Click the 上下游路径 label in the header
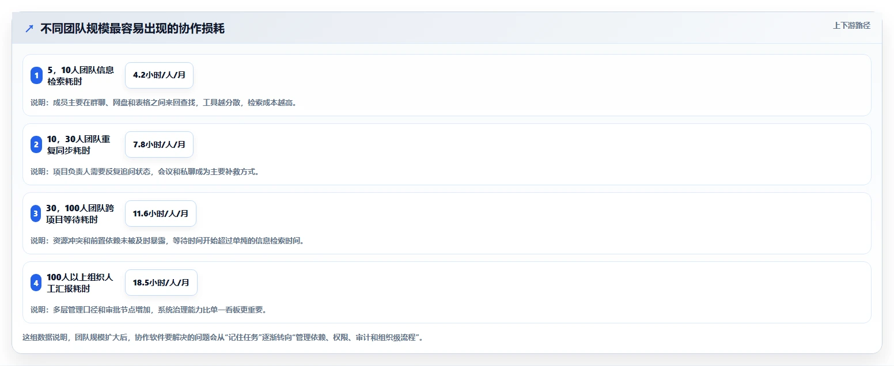 [x=851, y=25]
